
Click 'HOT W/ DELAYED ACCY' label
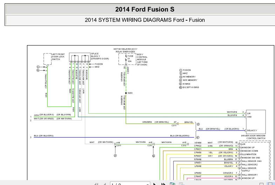125,49
